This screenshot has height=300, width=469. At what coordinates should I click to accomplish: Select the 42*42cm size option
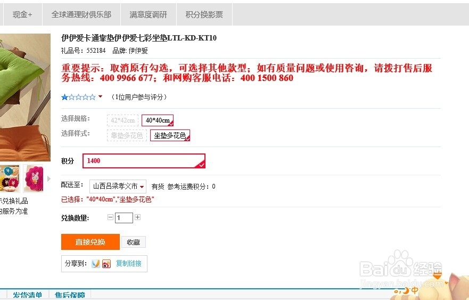click(122, 120)
